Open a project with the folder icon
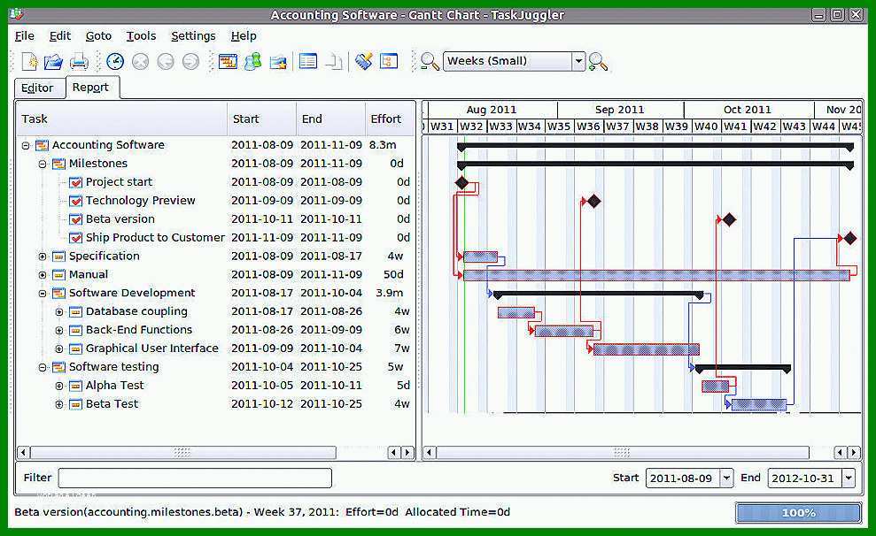This screenshot has height=536, width=876. [x=54, y=61]
